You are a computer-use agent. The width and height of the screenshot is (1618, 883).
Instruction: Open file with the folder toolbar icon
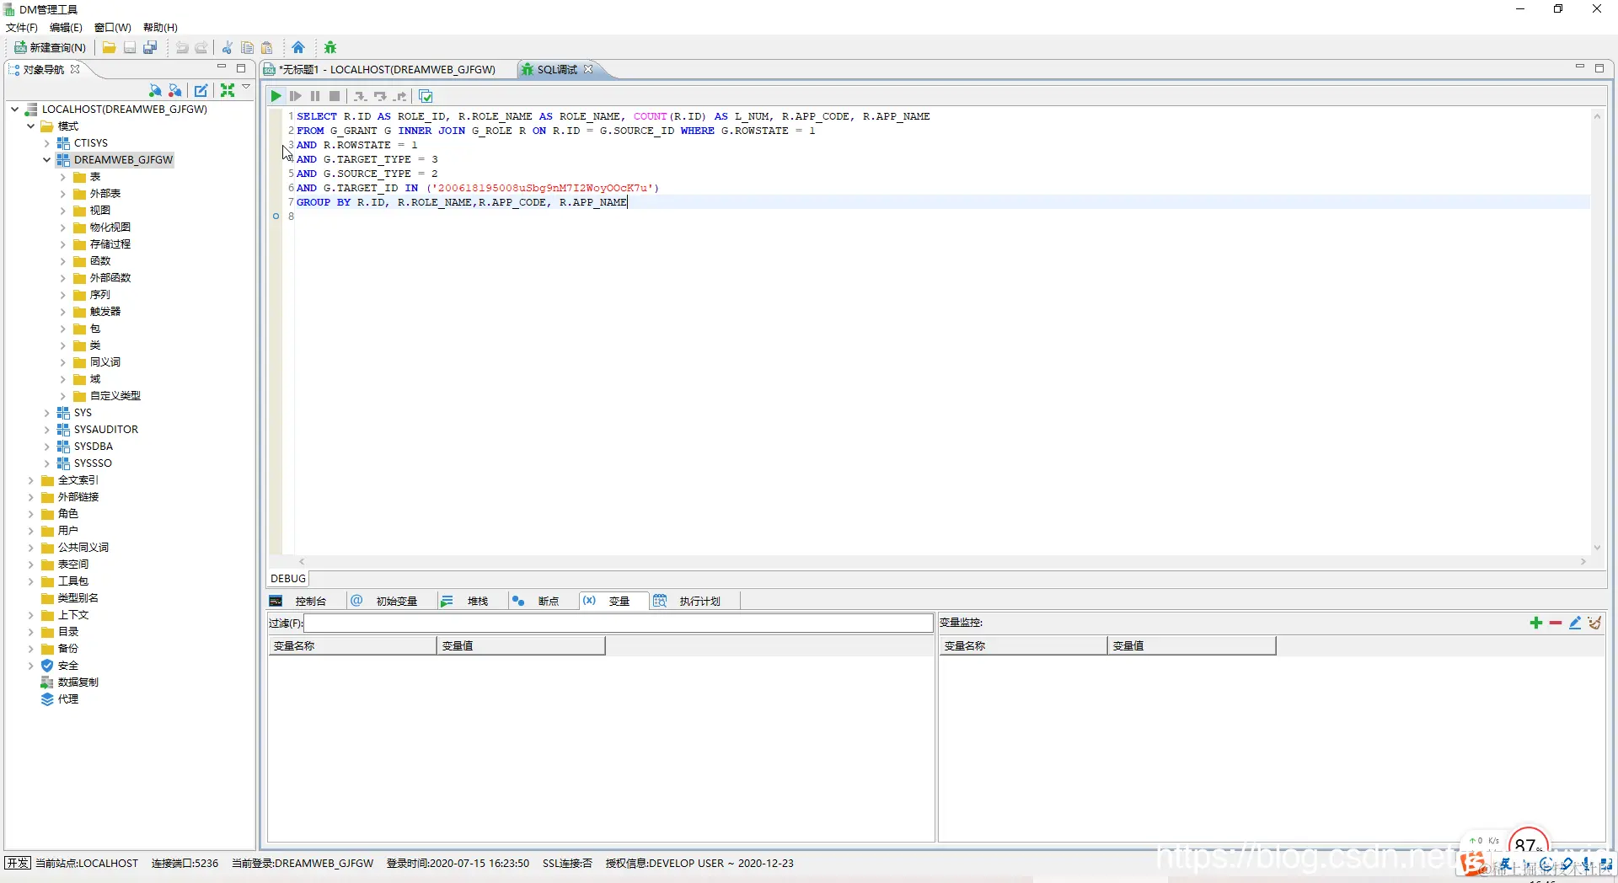point(109,47)
